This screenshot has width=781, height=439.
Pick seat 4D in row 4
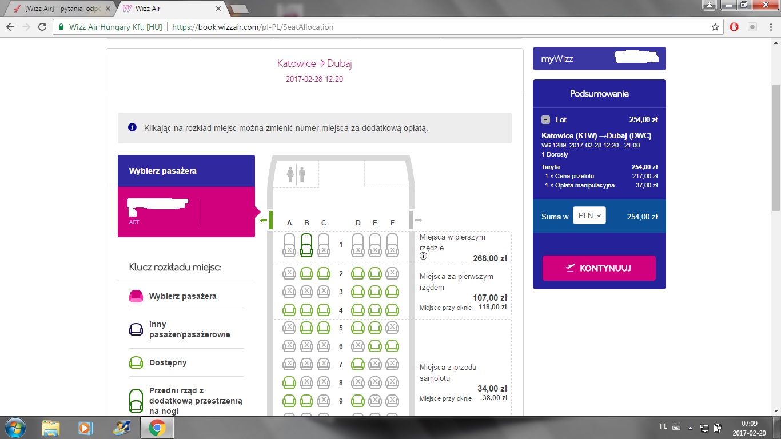click(358, 310)
